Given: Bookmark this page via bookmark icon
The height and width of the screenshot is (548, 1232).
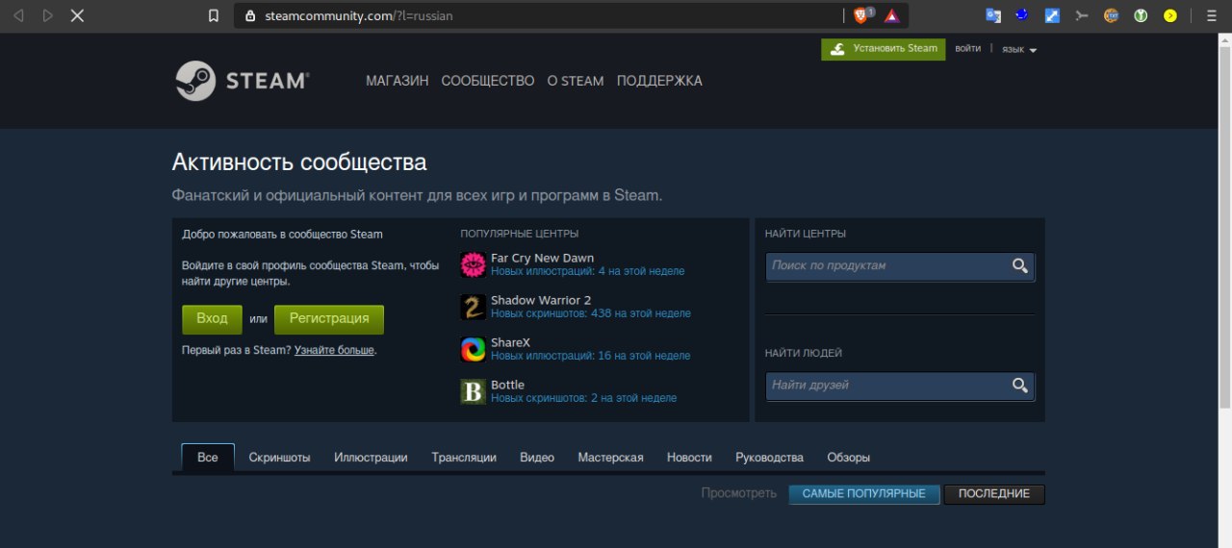Looking at the screenshot, I should tap(215, 15).
